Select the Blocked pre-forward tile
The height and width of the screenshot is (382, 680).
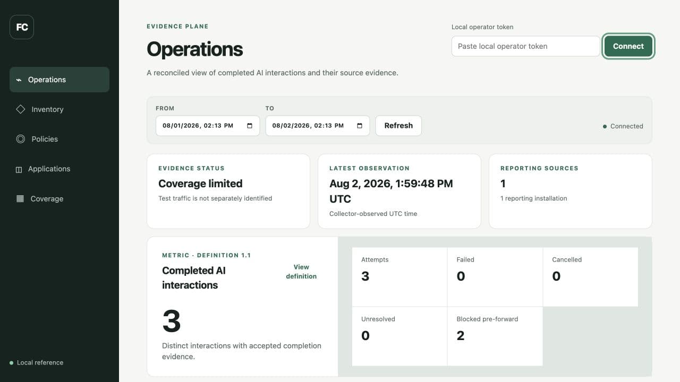495,336
